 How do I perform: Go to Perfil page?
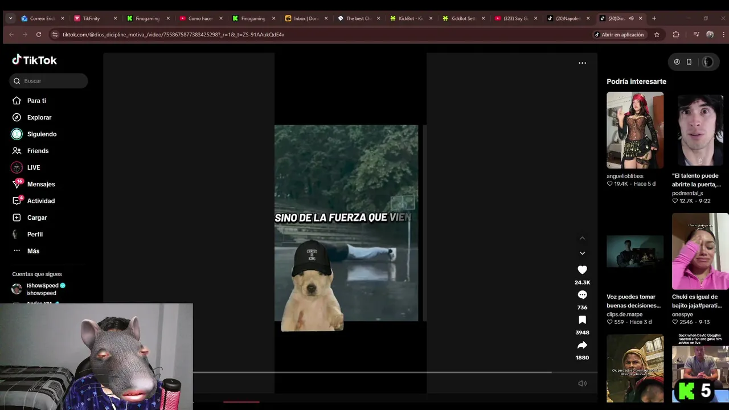35,234
